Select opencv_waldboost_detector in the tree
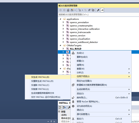 (84, 42)
